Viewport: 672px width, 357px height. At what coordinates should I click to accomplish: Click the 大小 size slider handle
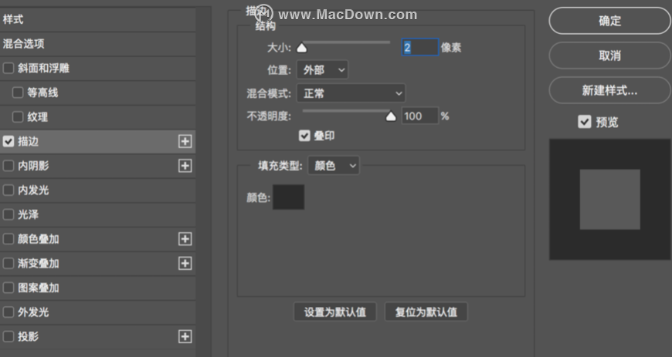[x=302, y=48]
